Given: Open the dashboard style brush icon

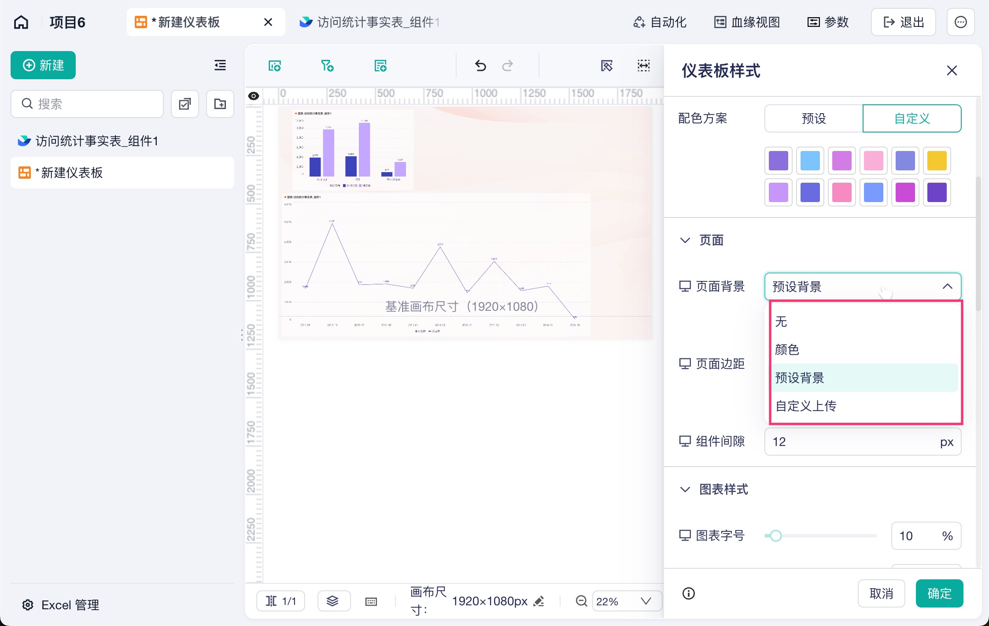Looking at the screenshot, I should pyautogui.click(x=607, y=66).
